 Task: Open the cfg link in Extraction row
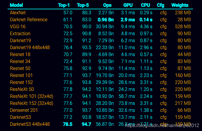[x=163, y=34]
